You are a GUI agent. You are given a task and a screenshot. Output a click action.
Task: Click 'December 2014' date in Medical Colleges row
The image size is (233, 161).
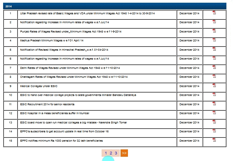[x=189, y=86]
